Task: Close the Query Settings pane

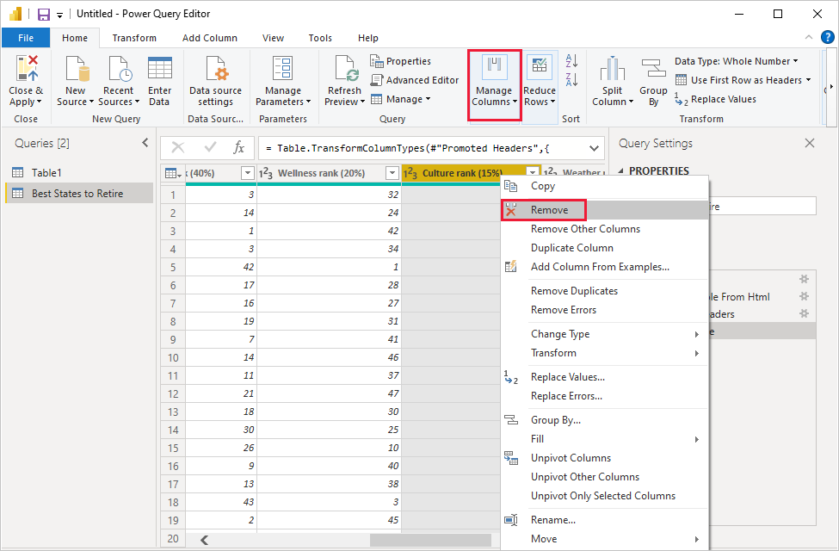Action: pyautogui.click(x=810, y=143)
